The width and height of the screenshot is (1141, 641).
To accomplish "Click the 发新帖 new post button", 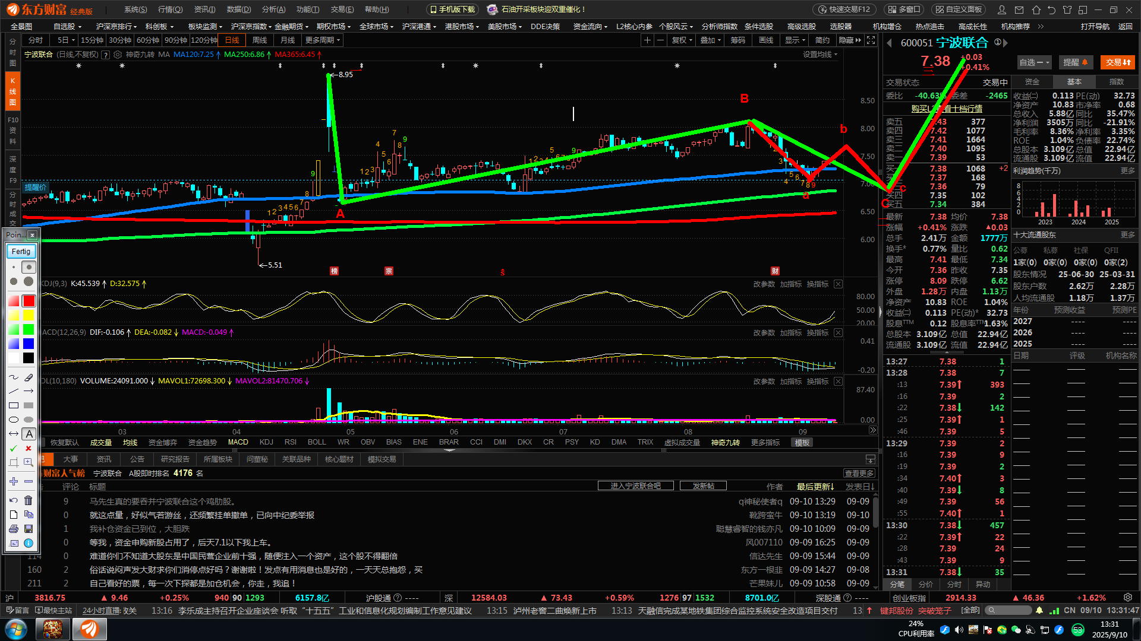I will click(703, 485).
